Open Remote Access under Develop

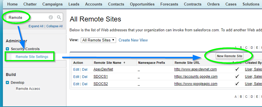point(28,89)
